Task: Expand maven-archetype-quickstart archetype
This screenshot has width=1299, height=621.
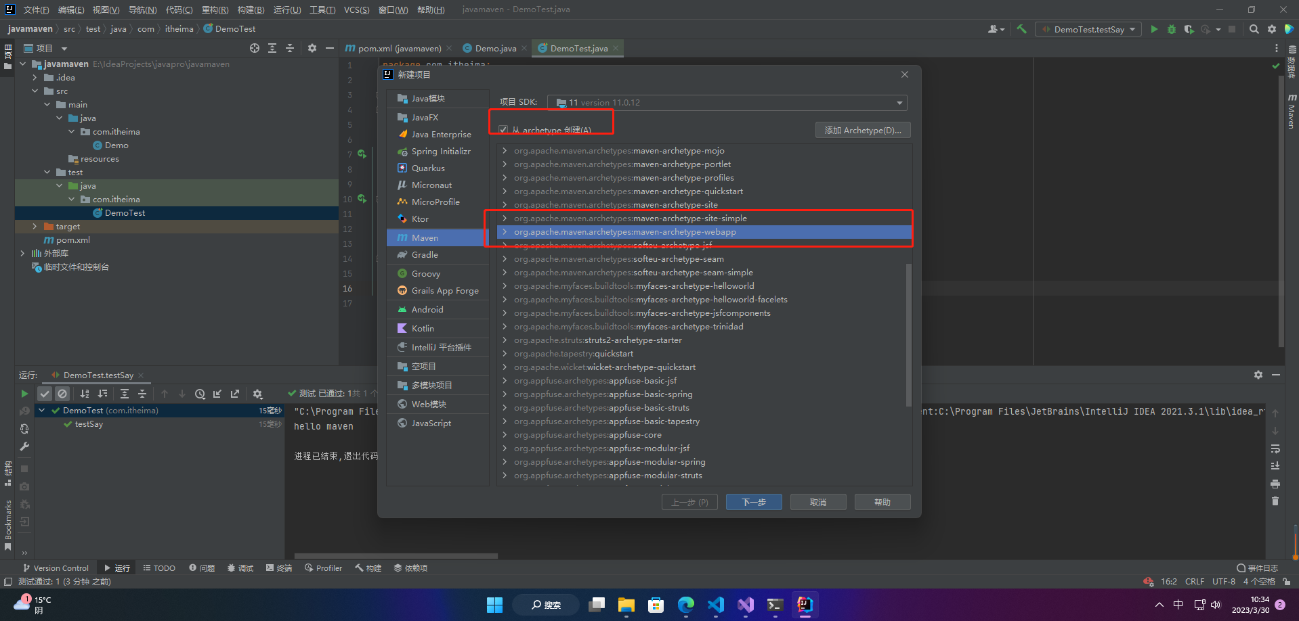Action: [x=505, y=191]
